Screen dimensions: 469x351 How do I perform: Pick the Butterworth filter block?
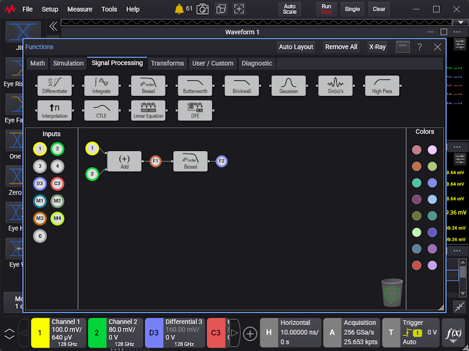(195, 85)
